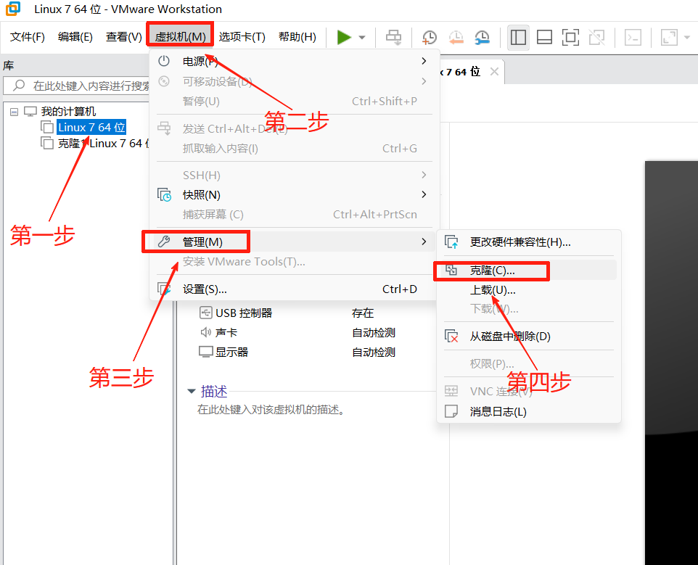Select the 克隆 Linux 7 64 VM entry
The image size is (698, 565).
click(x=103, y=144)
